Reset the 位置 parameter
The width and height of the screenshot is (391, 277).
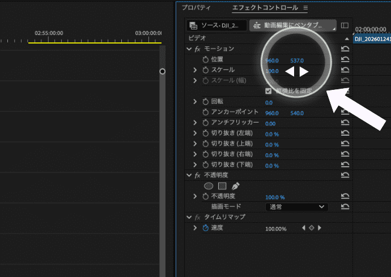click(x=345, y=60)
